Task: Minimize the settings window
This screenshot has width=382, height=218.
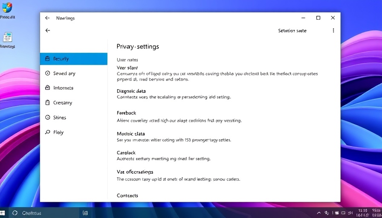Action: (303, 18)
